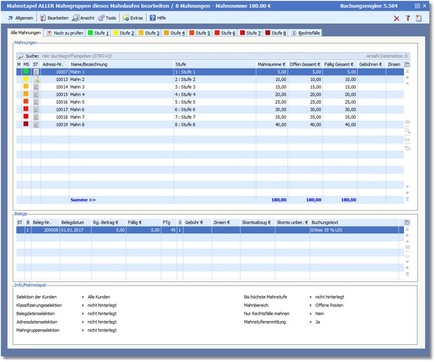Screen dimensions: 435x362
Task: Click the Hilfe question mark icon
Action: (x=152, y=18)
